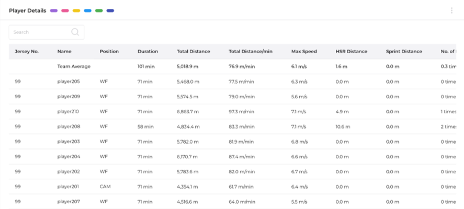Screen dimensions: 464x209
Task: Open the three-dot options menu
Action: (451, 10)
